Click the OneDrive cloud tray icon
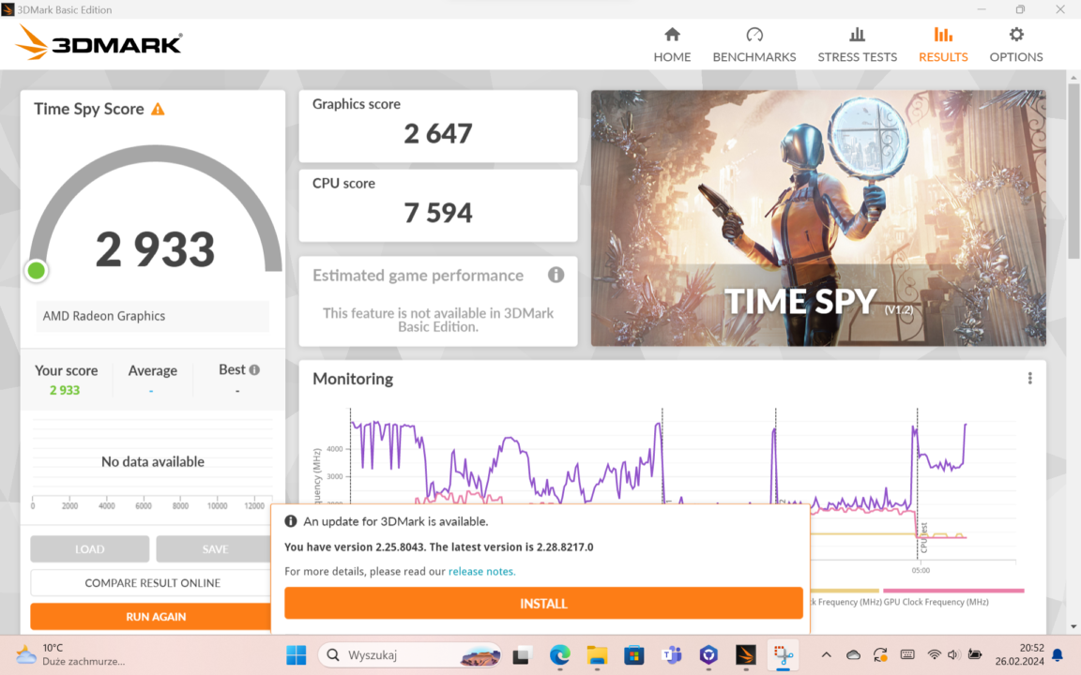This screenshot has width=1081, height=675. click(853, 655)
